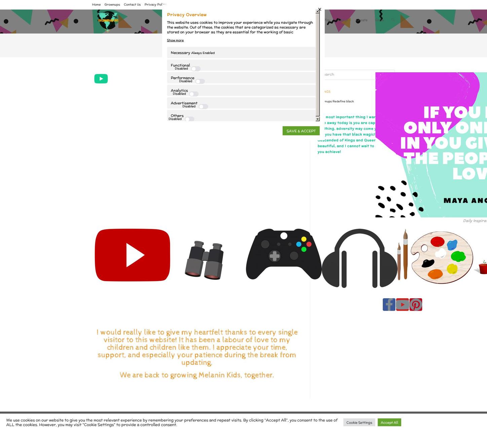Enable the Others cookies toggle
The image size is (487, 431).
point(189,119)
